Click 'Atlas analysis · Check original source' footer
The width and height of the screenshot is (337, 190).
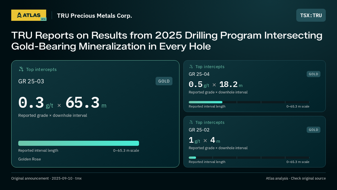click(296, 178)
